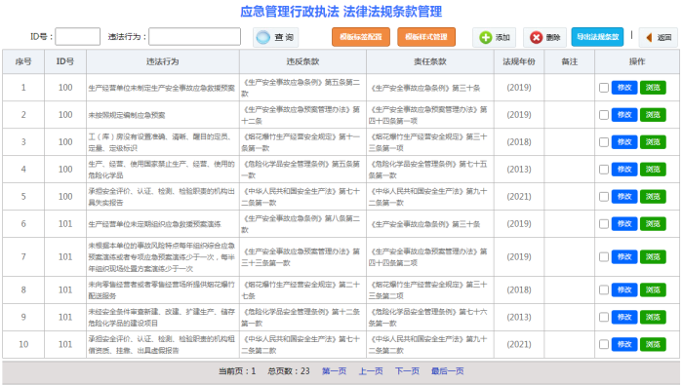Click 修改 edit button in row 5
The width and height of the screenshot is (683, 385).
click(x=624, y=196)
